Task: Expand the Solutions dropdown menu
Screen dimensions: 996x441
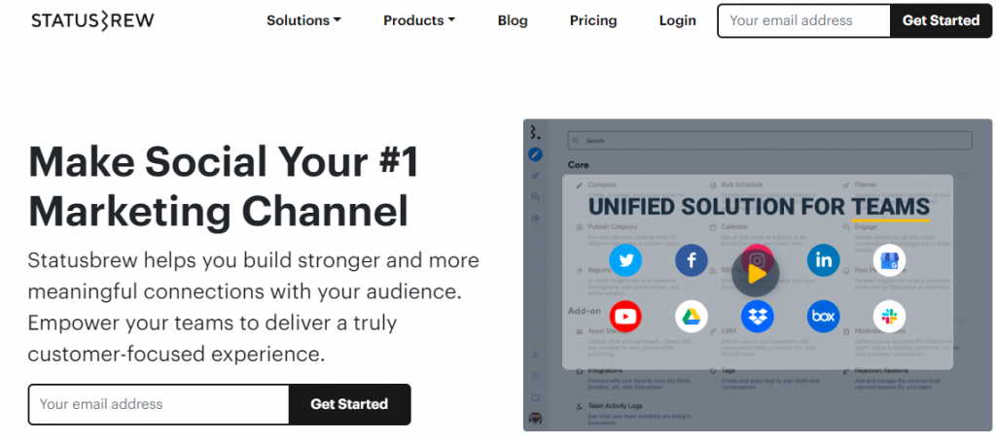Action: (303, 20)
